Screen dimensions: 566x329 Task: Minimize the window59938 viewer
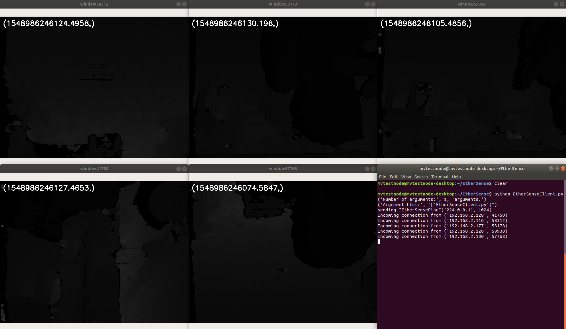(x=556, y=4)
